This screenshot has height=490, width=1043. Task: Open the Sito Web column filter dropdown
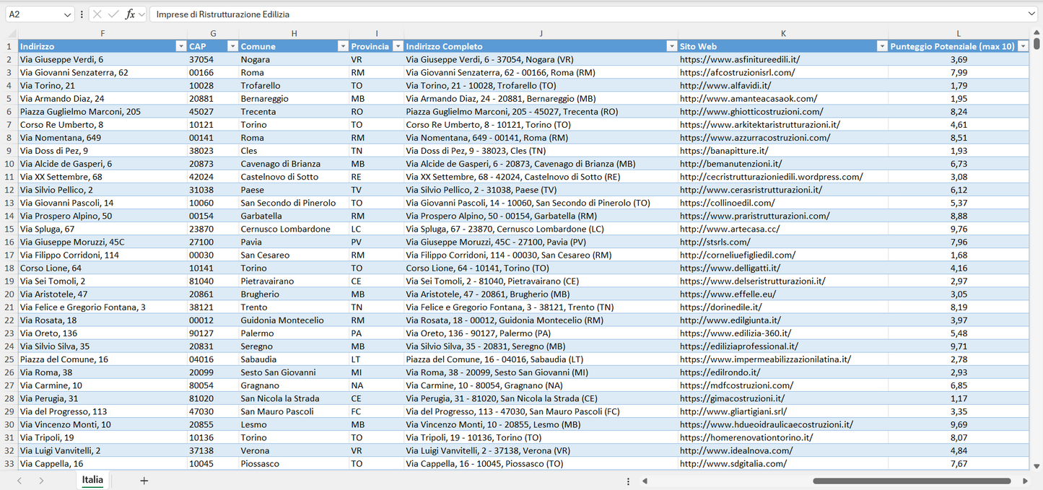pos(882,45)
